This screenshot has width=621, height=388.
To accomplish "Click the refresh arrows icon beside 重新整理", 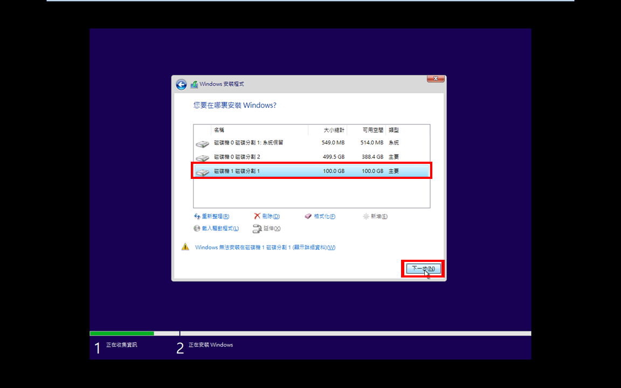I will tap(197, 217).
